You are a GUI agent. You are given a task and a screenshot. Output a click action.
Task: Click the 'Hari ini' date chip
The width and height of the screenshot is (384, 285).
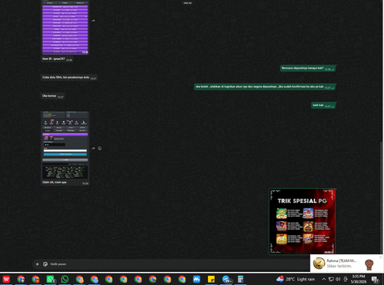tap(187, 3)
